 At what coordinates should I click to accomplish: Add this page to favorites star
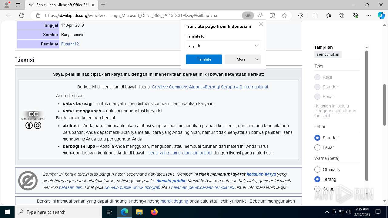click(284, 15)
